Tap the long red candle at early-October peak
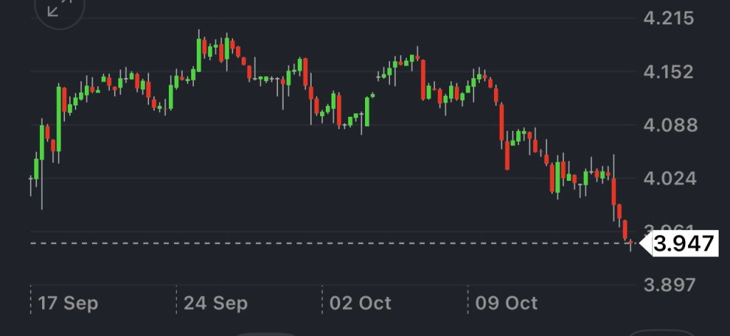730x336 pixels. tap(423, 79)
